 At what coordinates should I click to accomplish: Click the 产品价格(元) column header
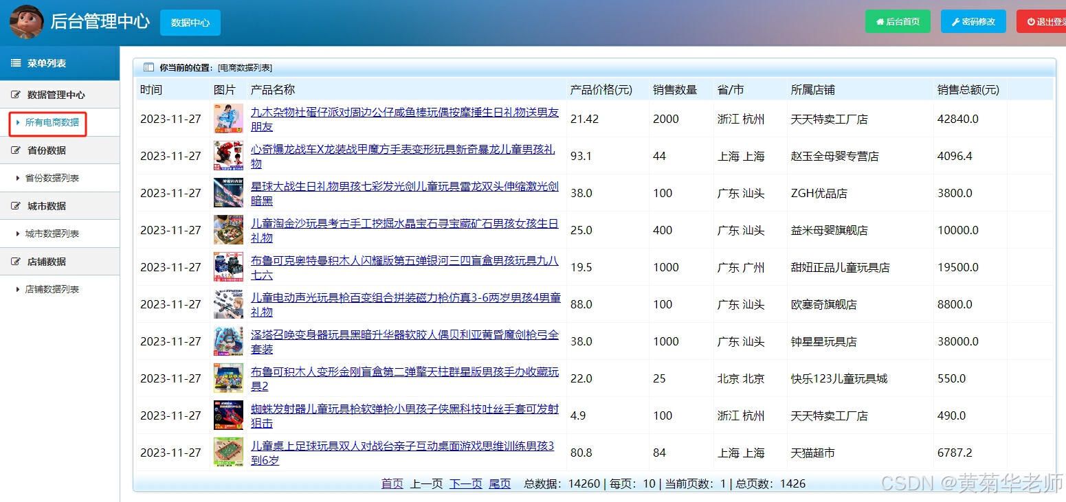[x=601, y=90]
